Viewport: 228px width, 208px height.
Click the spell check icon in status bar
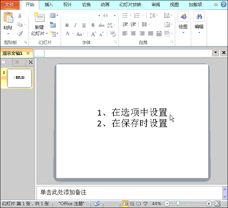[x=96, y=204]
